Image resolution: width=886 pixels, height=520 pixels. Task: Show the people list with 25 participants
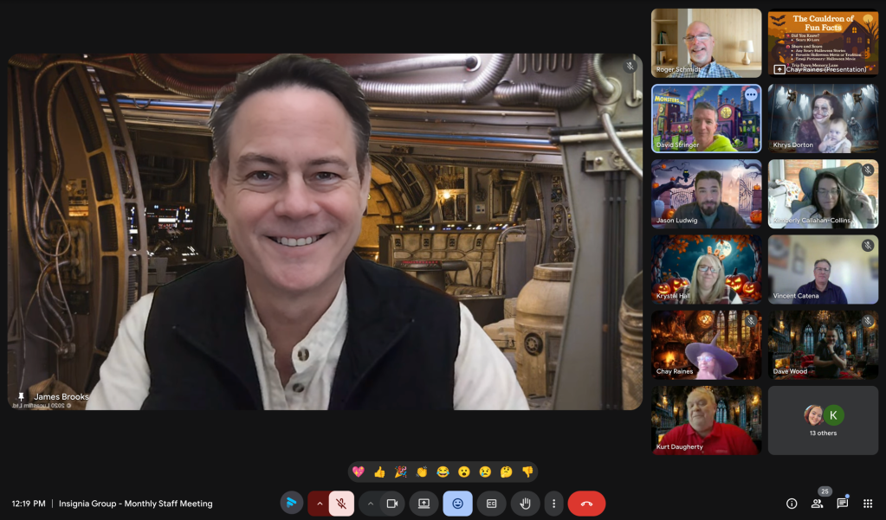click(x=817, y=504)
